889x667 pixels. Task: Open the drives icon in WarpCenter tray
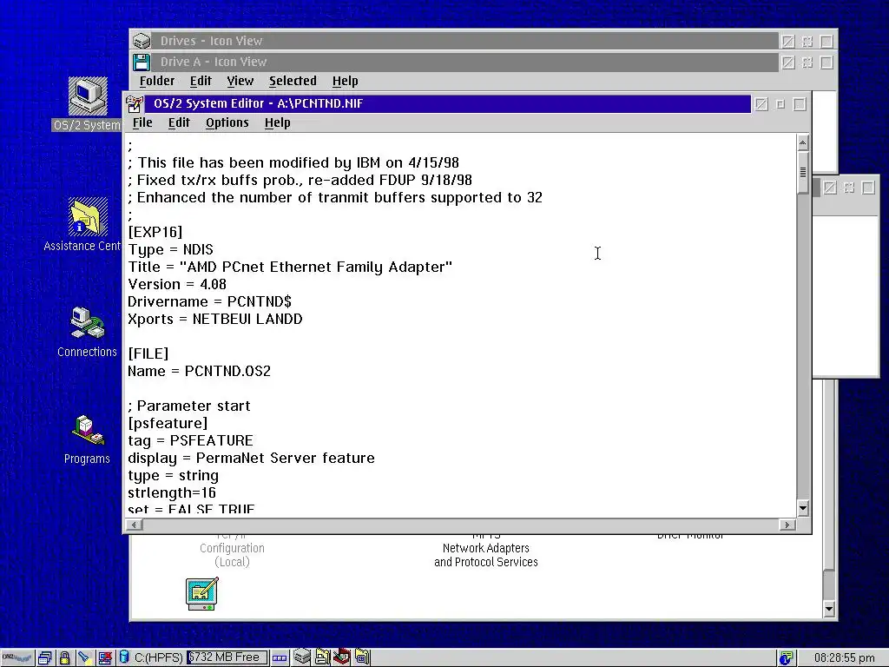click(x=302, y=657)
